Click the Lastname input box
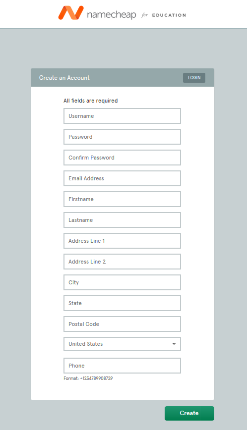This screenshot has height=430, width=247. (122, 220)
